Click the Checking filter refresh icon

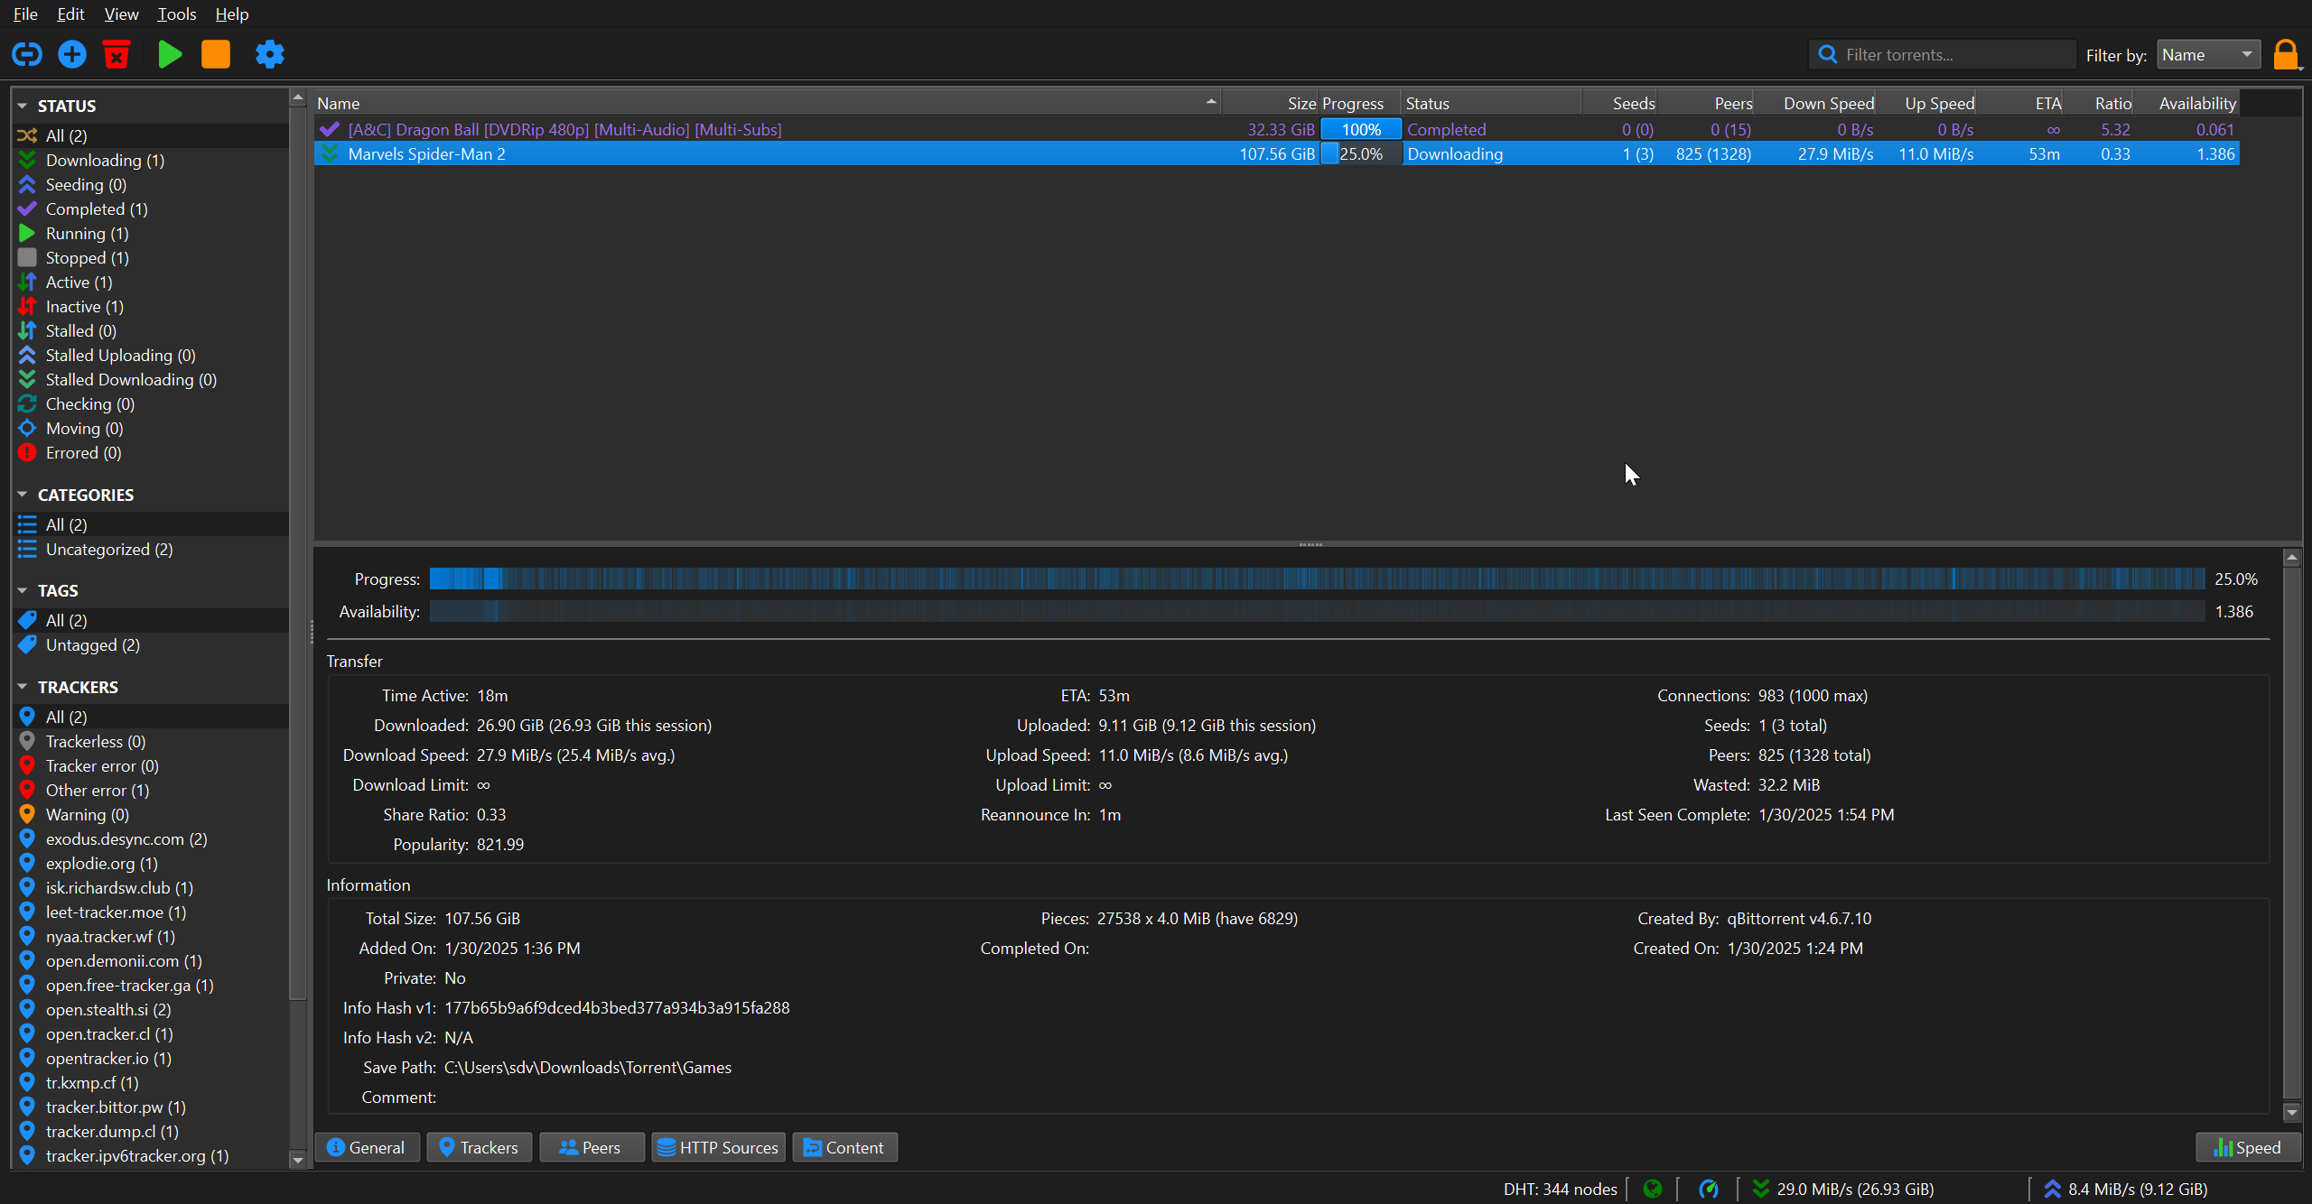[27, 404]
